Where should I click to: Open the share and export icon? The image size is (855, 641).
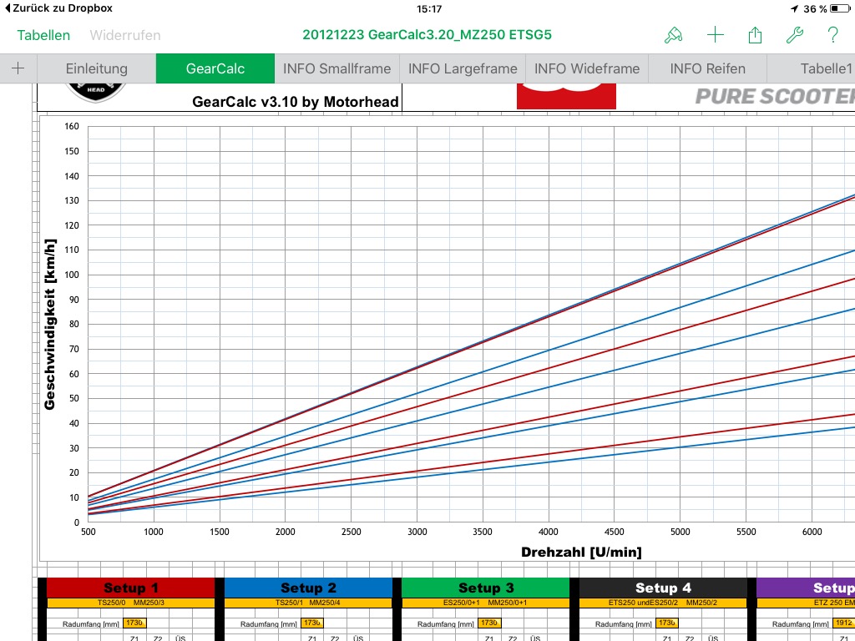[x=755, y=35]
